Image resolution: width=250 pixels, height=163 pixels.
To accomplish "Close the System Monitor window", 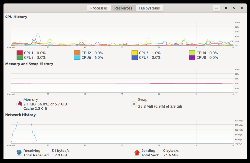I will [242, 8].
